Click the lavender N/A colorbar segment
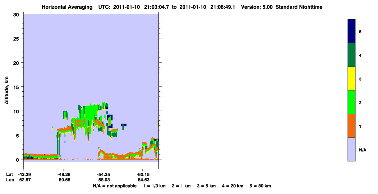Viewport: 378px width, 194px height. 351,149
